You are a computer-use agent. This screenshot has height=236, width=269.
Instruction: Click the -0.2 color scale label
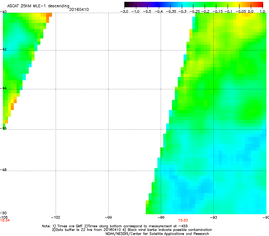click(x=205, y=12)
